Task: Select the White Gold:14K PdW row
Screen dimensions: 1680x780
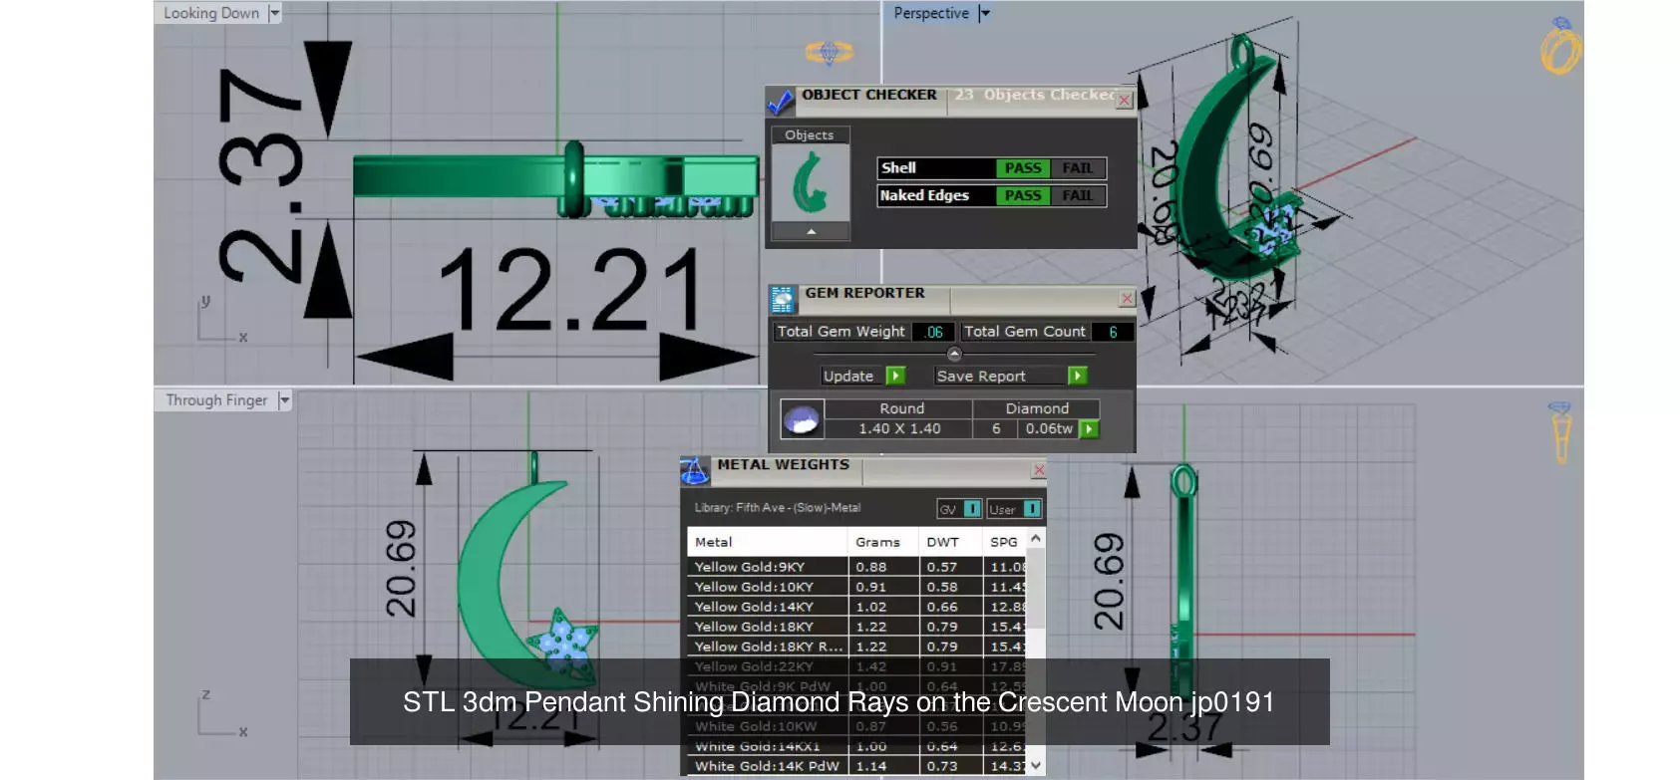Action: click(857, 766)
